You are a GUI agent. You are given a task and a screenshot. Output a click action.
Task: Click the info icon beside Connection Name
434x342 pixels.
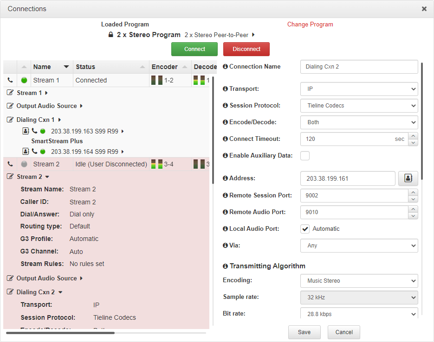tap(226, 66)
